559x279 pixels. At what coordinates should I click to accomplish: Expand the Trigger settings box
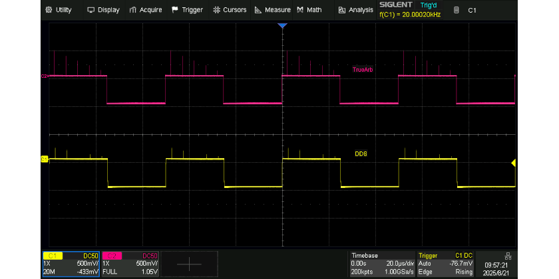click(446, 264)
